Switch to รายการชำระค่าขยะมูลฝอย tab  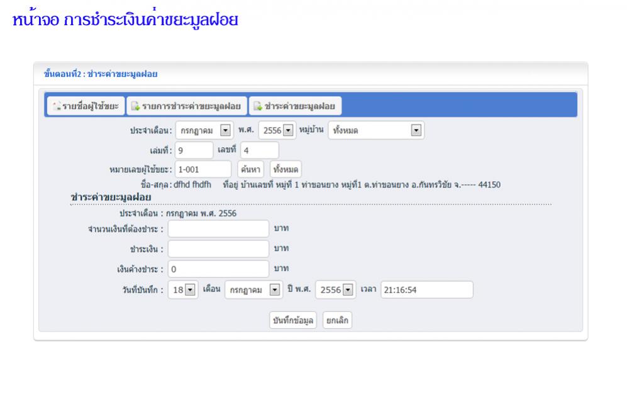click(x=187, y=106)
